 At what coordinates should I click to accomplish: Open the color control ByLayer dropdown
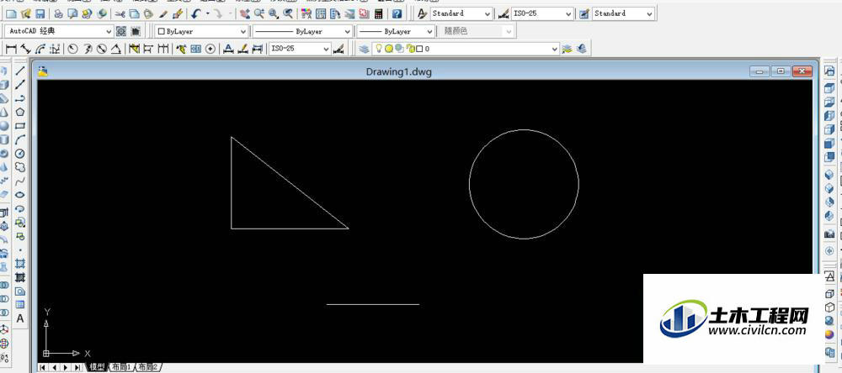click(201, 32)
